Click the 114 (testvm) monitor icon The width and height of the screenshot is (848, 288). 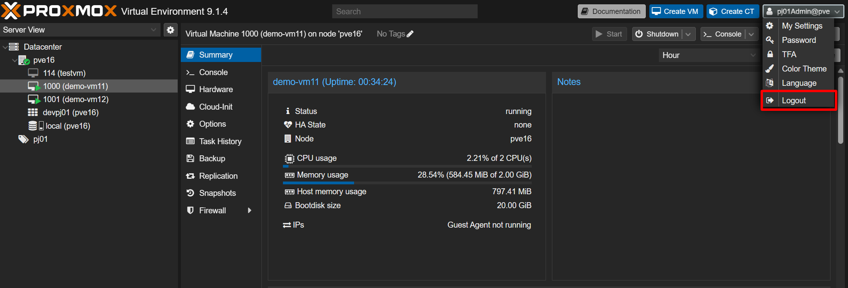[x=33, y=73]
